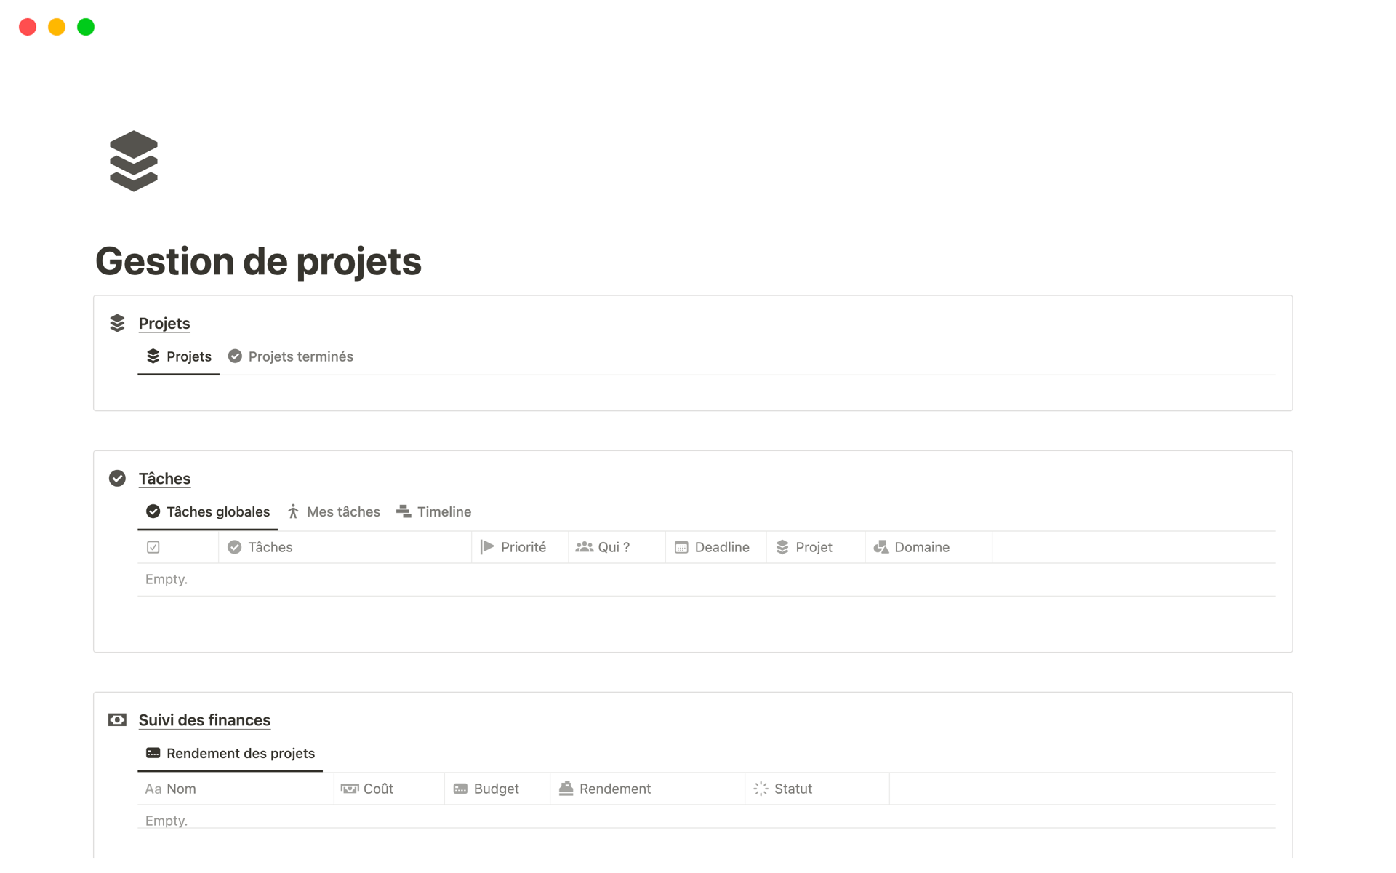Click the checkbox column header
Image resolution: width=1396 pixels, height=873 pixels.
click(x=153, y=547)
